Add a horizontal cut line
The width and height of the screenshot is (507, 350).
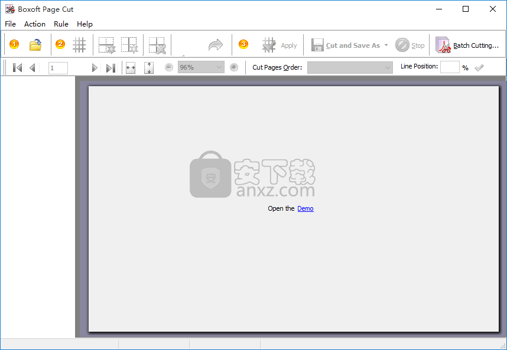107,44
